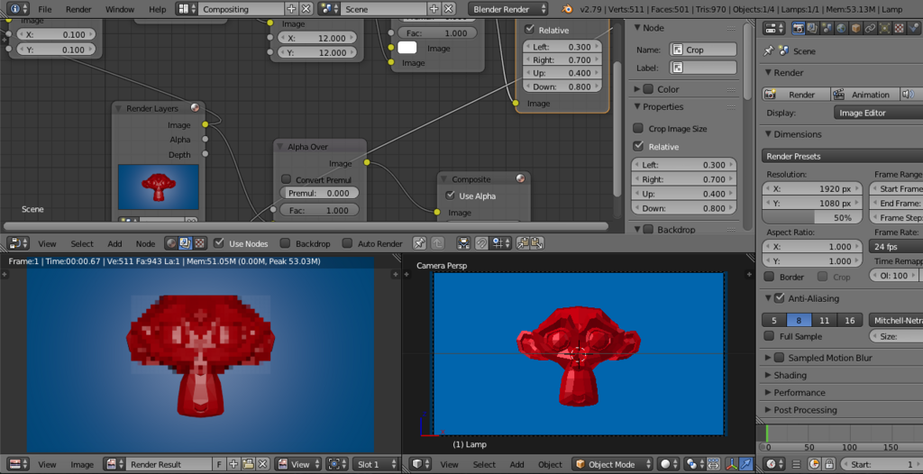Open the World properties tab (globe icon)

click(x=841, y=28)
